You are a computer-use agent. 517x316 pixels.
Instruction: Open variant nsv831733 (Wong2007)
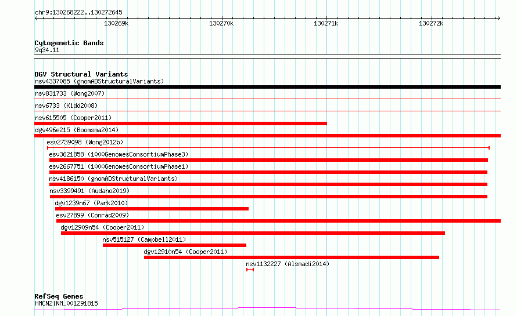pyautogui.click(x=70, y=93)
